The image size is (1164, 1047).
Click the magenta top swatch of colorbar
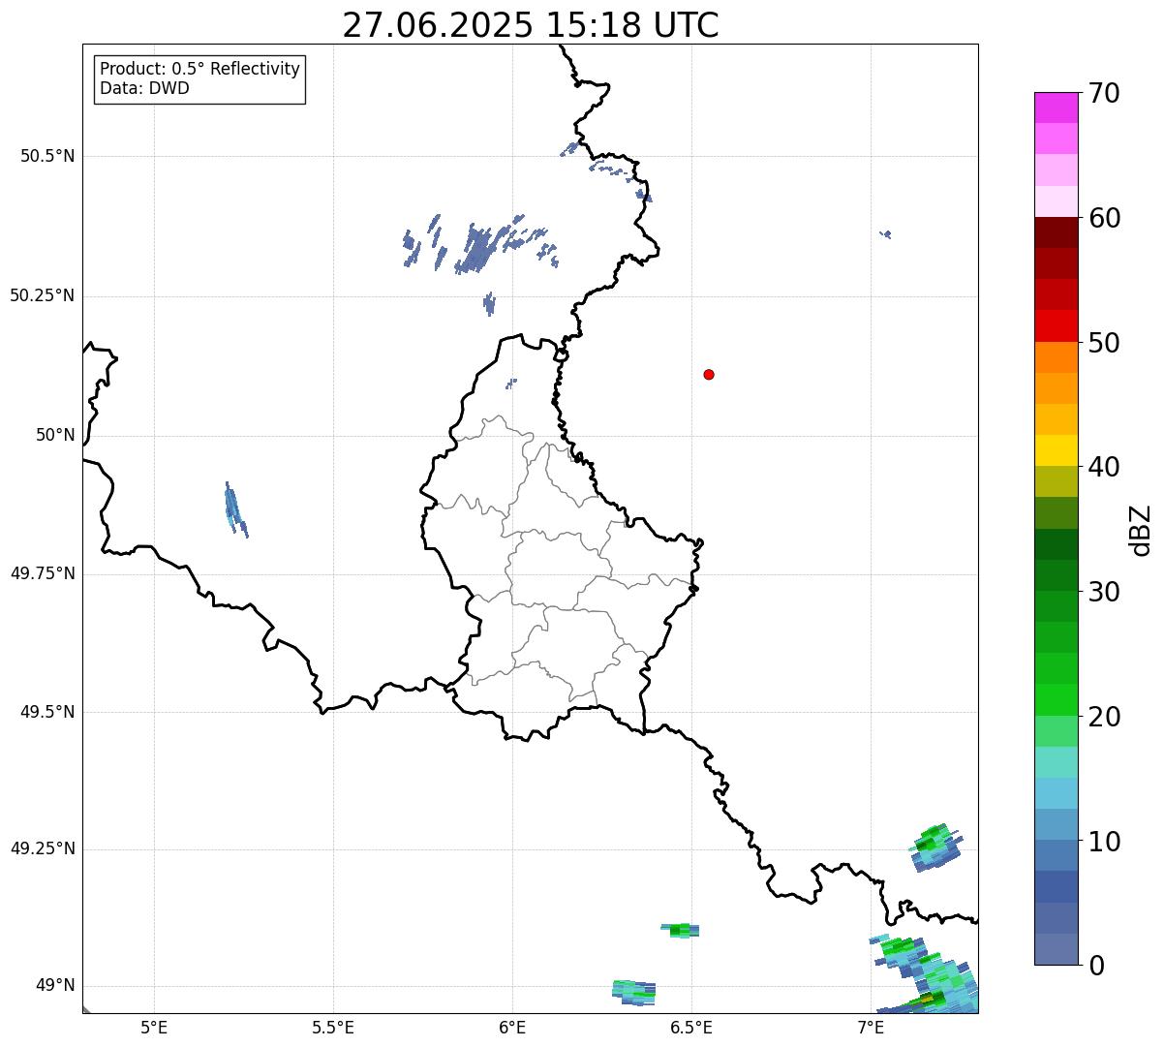1056,108
